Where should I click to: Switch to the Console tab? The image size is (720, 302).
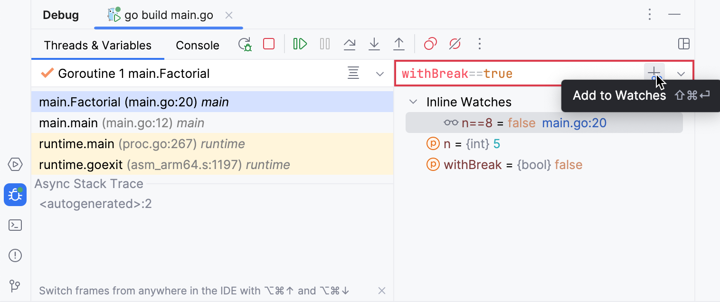[x=197, y=45]
